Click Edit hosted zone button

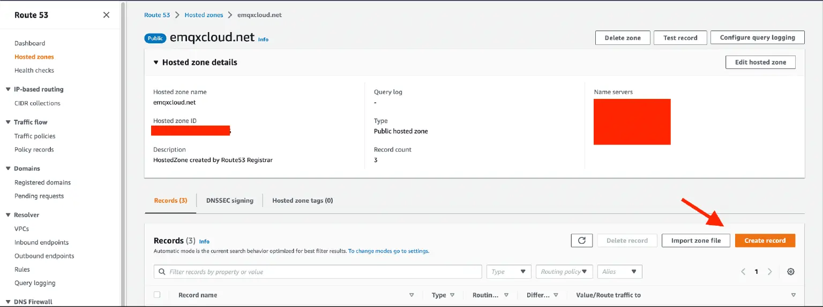click(760, 63)
